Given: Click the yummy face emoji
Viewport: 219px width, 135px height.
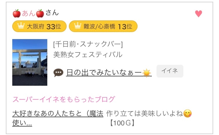Looking at the screenshot, I should pyautogui.click(x=187, y=113).
